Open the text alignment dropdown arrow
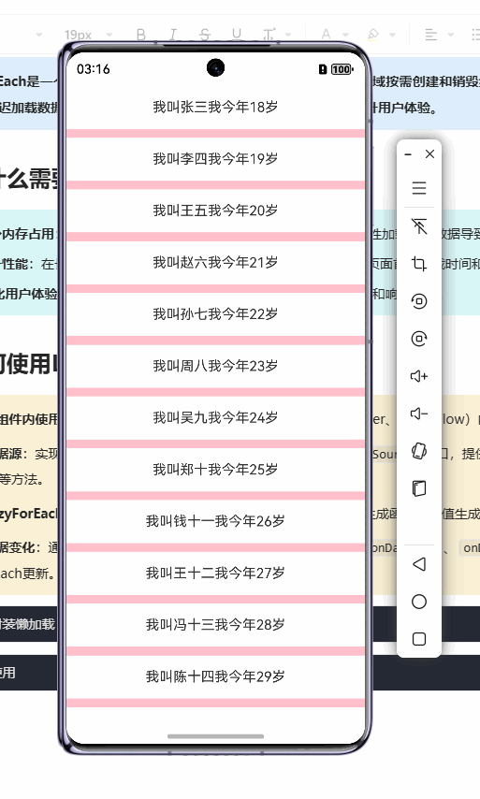480x799 pixels. pos(450,35)
